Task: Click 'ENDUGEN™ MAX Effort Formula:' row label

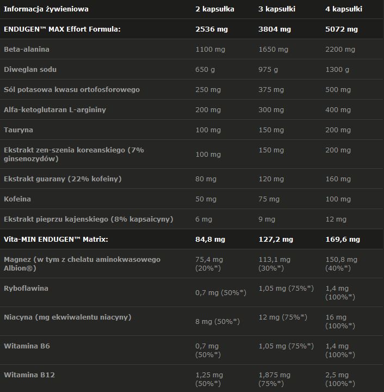Action: [x=62, y=29]
